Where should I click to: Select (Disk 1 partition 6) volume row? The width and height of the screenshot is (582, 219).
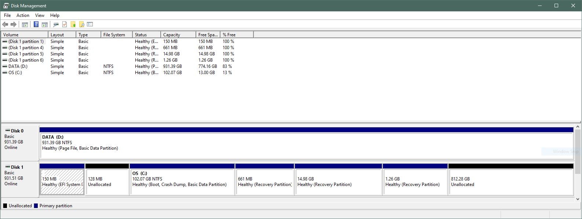(127, 60)
